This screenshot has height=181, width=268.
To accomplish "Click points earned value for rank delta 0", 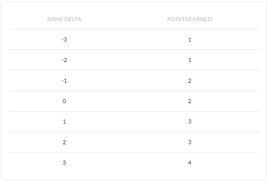I will [190, 101].
